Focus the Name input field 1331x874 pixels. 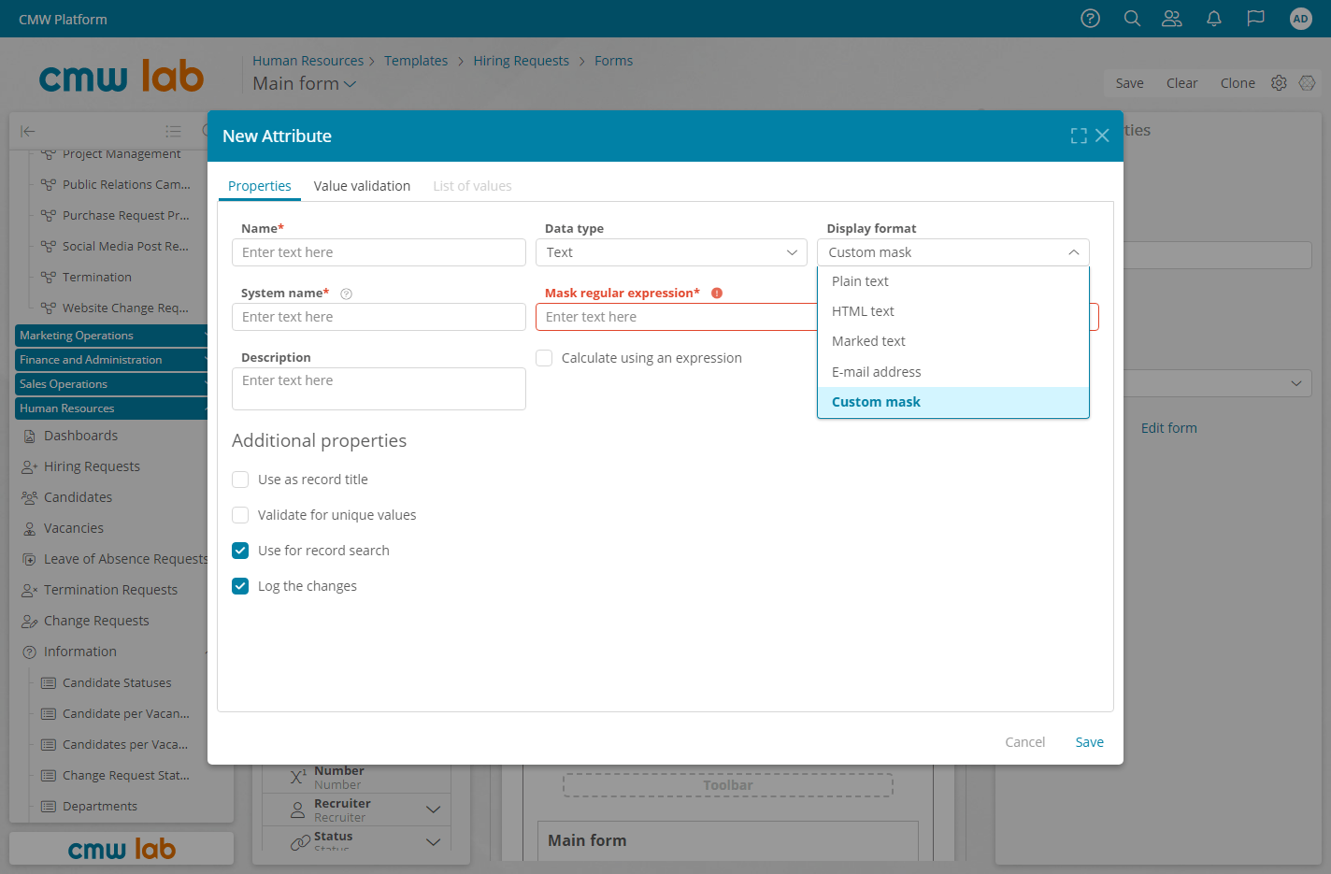[379, 252]
